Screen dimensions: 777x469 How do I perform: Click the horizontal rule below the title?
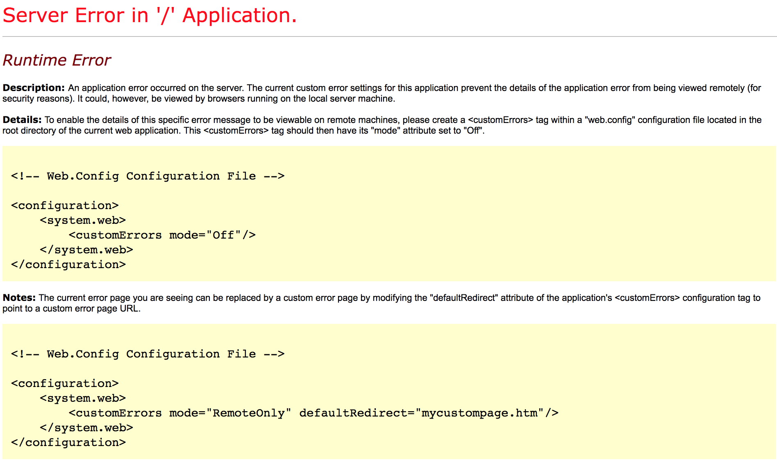coord(389,36)
